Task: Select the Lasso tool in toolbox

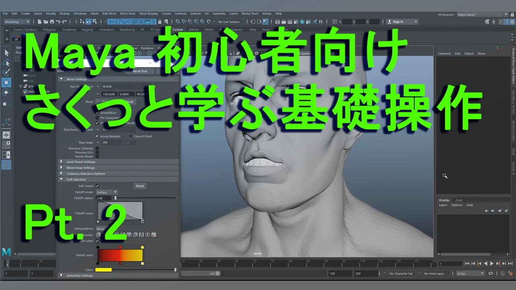Action: click(6, 63)
